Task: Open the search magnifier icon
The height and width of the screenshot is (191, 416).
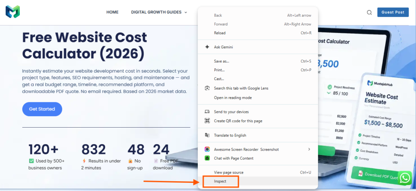Action: 369,12
